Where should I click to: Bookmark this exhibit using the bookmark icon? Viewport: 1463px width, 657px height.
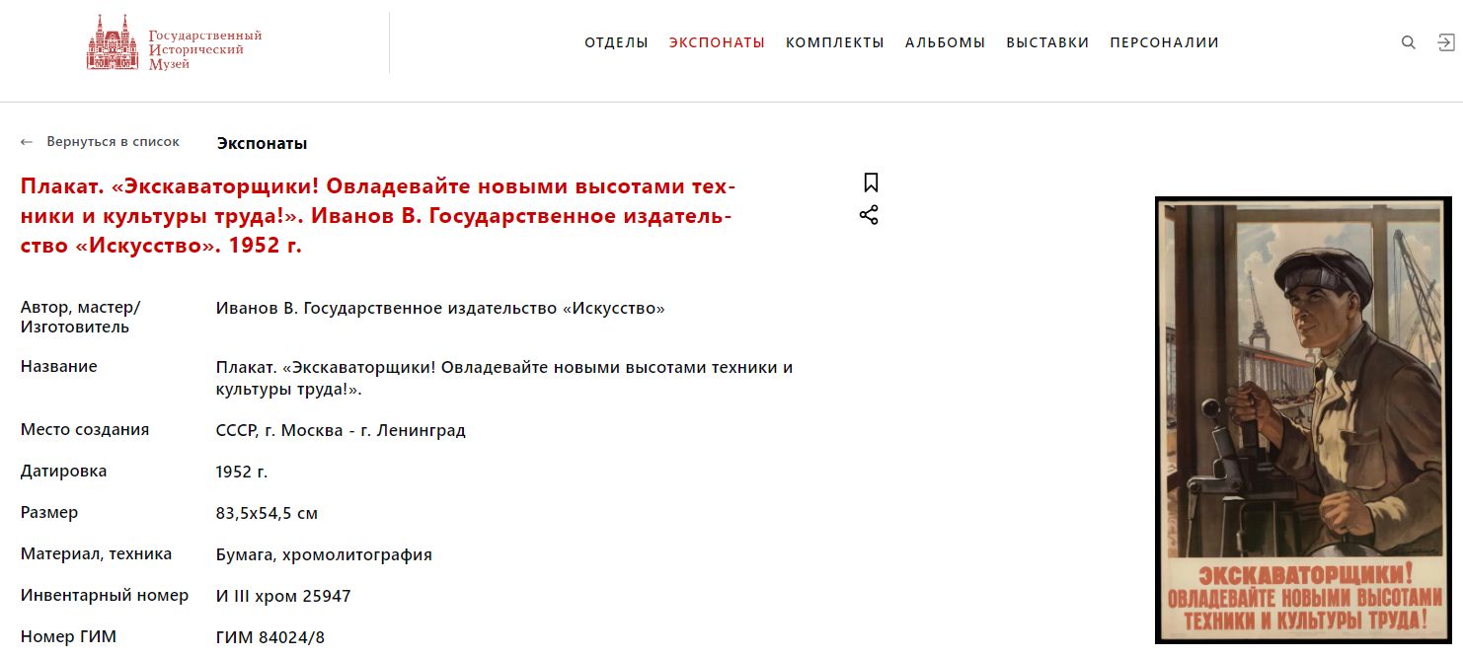pyautogui.click(x=870, y=181)
